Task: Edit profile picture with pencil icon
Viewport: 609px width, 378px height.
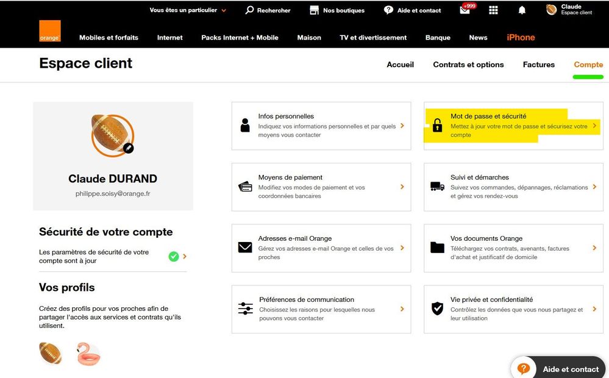Action: point(129,148)
